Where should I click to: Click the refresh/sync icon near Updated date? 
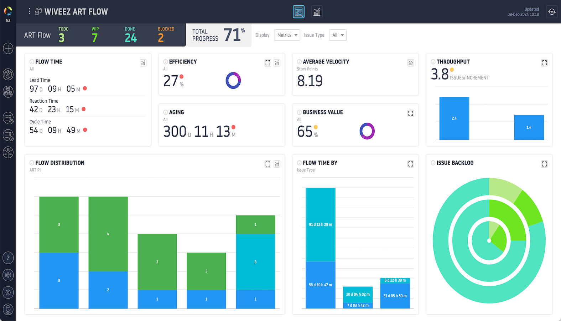(552, 12)
